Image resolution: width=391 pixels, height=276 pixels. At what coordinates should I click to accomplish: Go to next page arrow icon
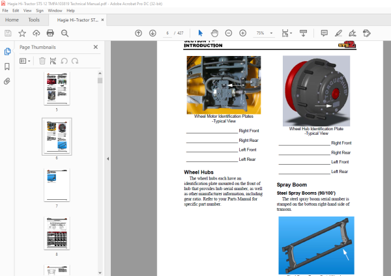click(x=152, y=33)
